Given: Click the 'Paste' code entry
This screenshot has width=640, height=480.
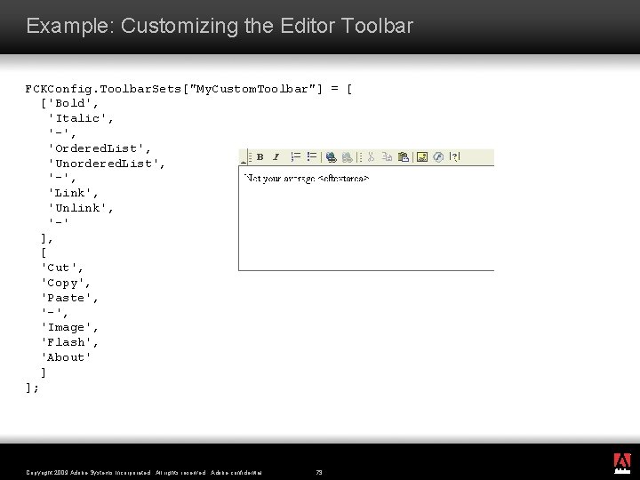Looking at the screenshot, I should click(69, 298).
